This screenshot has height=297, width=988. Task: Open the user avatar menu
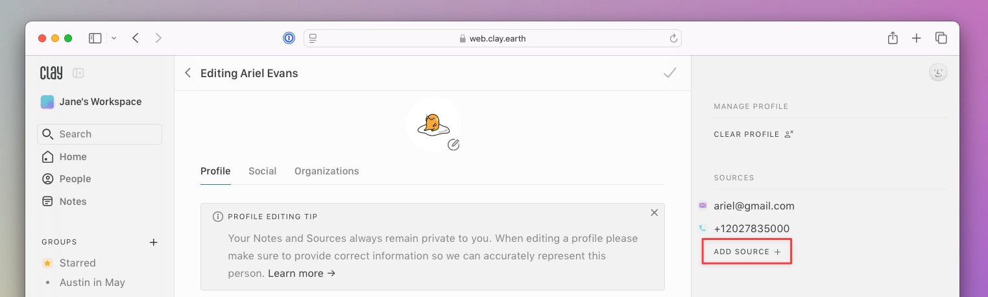click(x=938, y=73)
